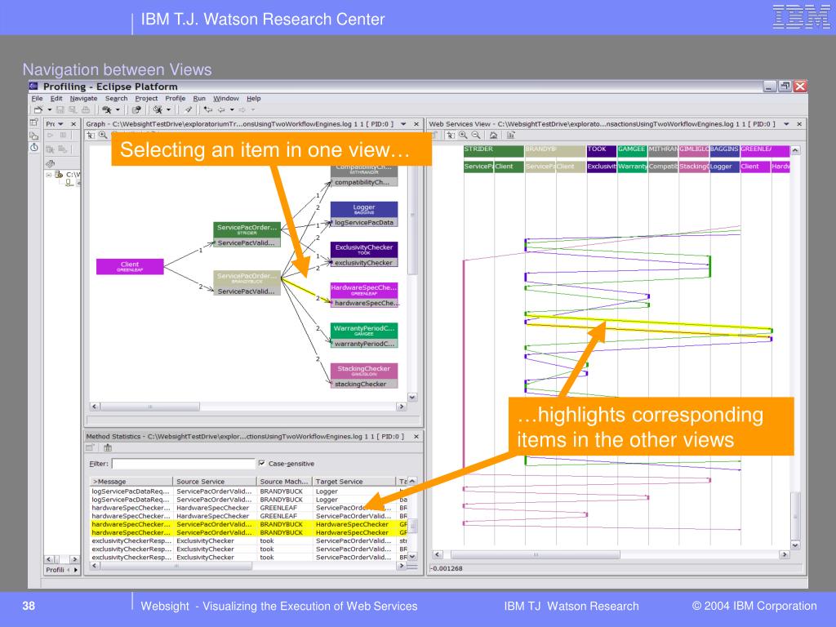Click the Print icon in main toolbar
The image size is (836, 627).
pyautogui.click(x=85, y=110)
